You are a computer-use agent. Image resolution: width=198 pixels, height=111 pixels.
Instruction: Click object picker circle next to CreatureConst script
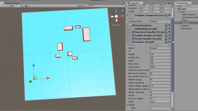(169, 18)
